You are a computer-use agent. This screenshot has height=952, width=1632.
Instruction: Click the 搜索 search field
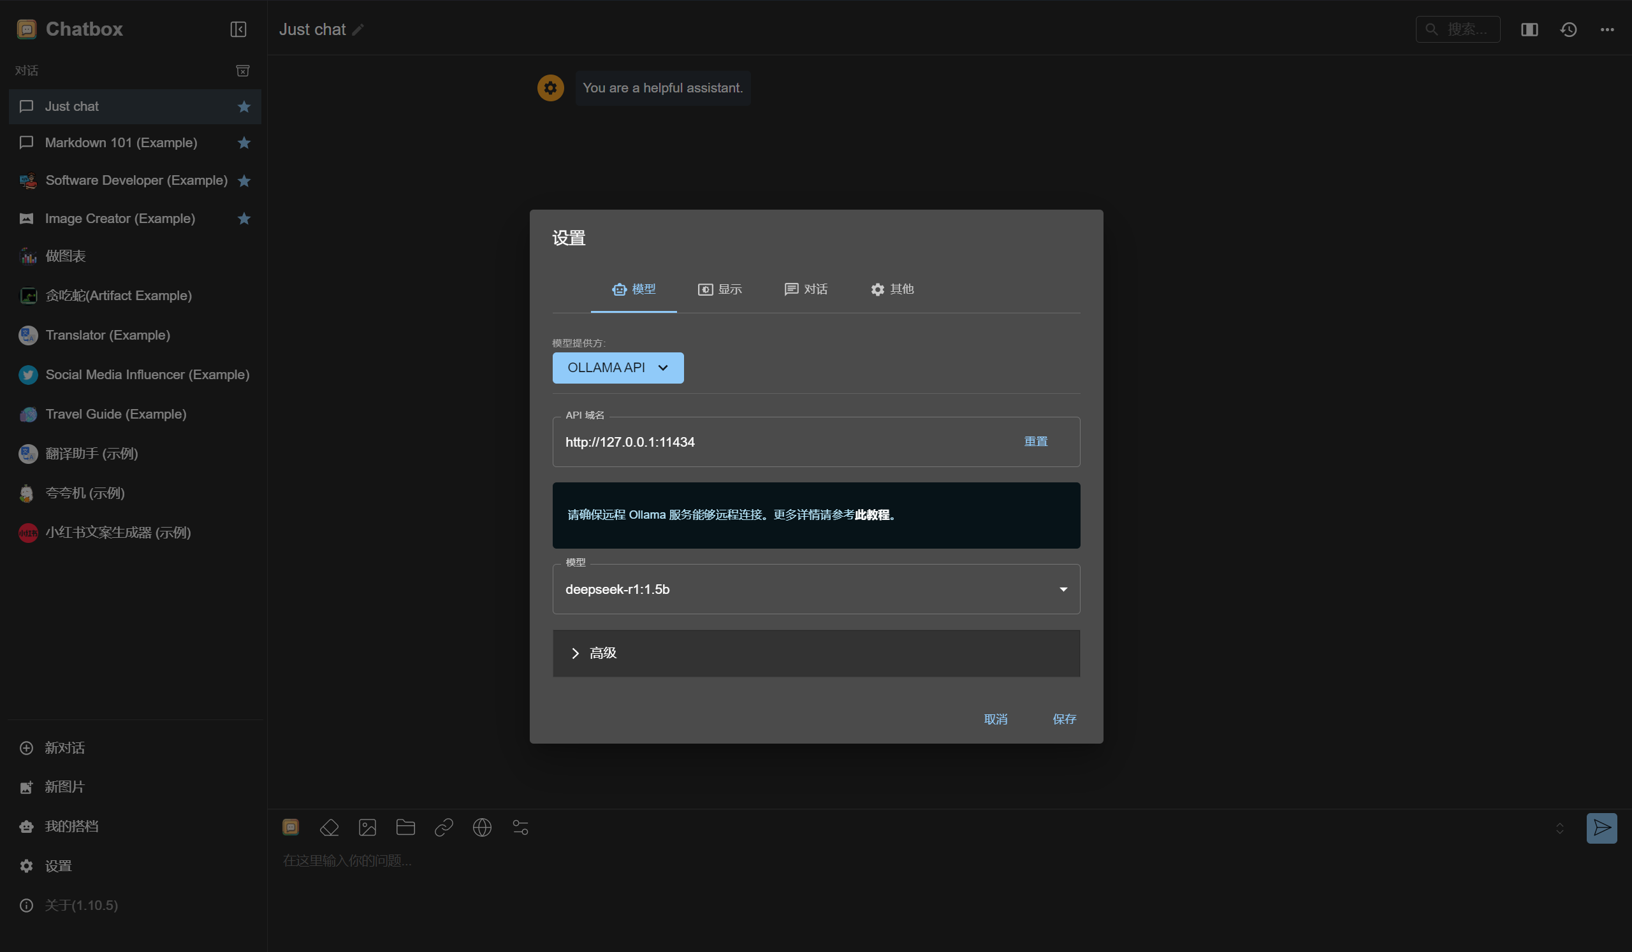1458,29
